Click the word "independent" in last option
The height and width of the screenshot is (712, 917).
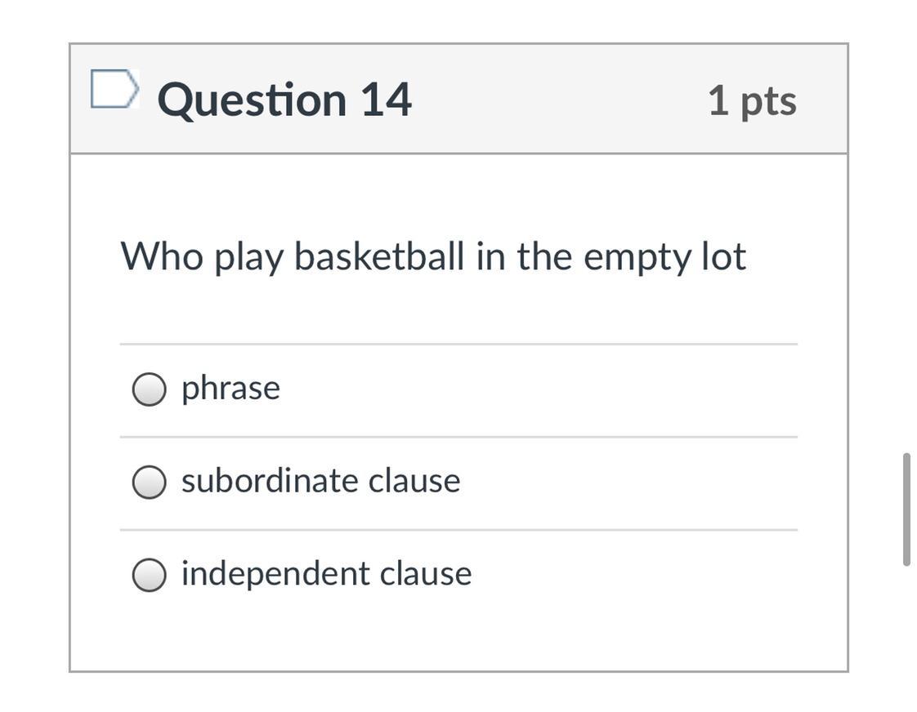click(x=274, y=573)
